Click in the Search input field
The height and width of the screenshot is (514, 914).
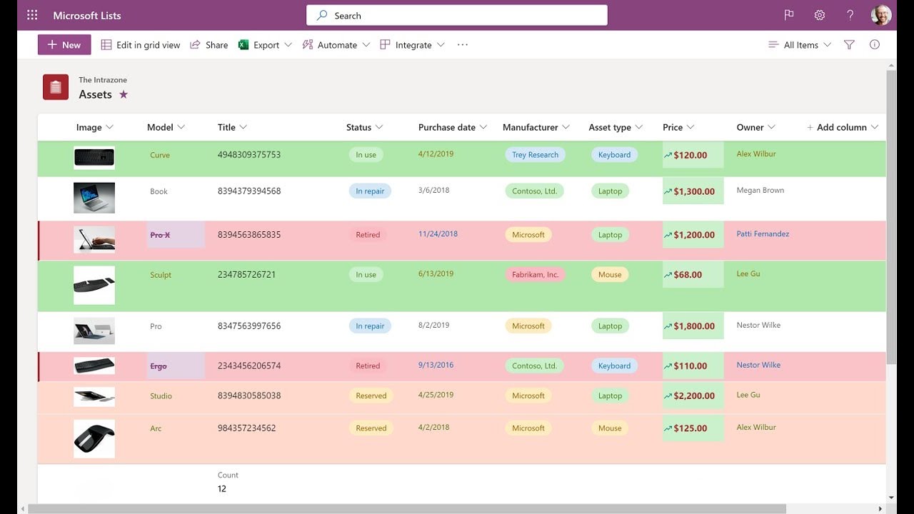[x=457, y=15]
